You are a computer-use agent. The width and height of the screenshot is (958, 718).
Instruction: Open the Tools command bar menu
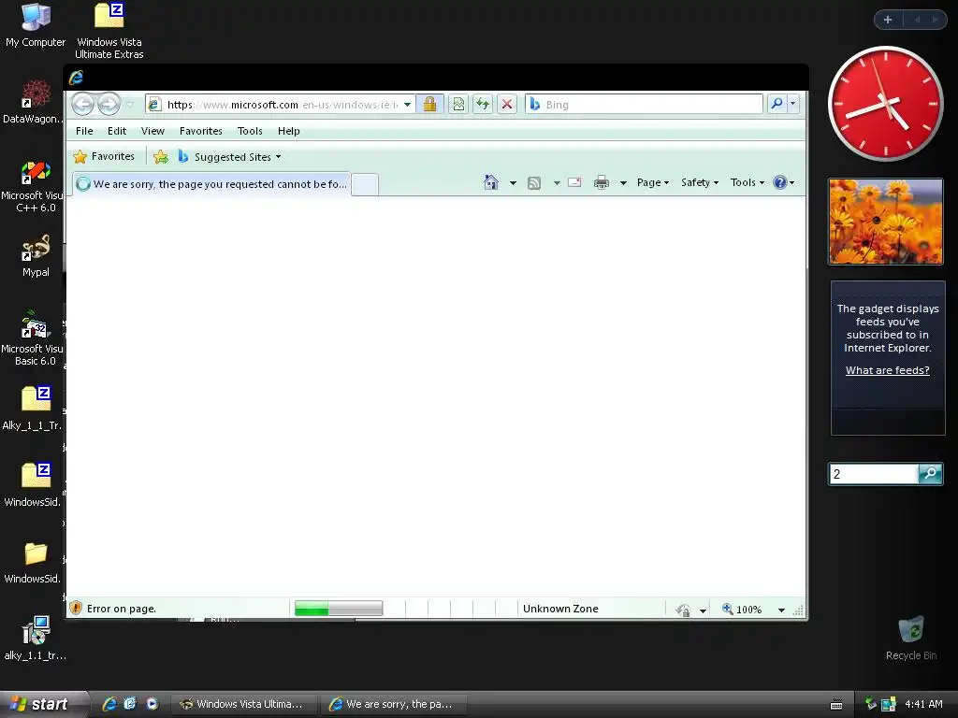tap(748, 182)
